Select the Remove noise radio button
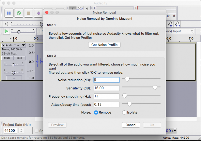The height and width of the screenshot is (141, 201). click(x=96, y=113)
